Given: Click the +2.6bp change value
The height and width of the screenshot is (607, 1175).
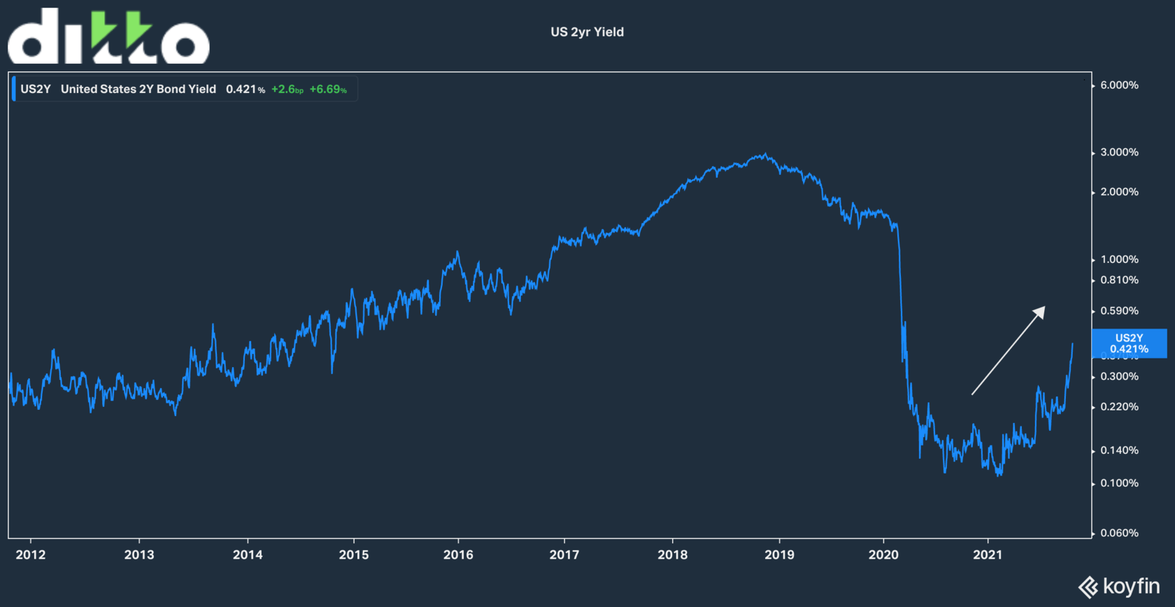Looking at the screenshot, I should click(287, 89).
